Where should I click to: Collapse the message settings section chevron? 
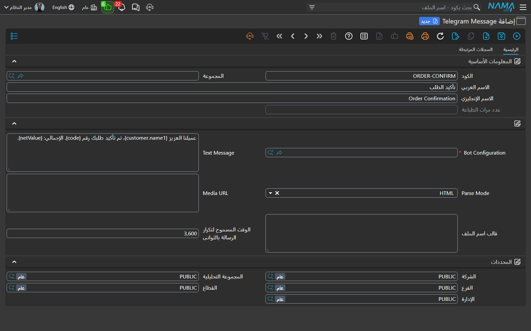click(14, 123)
